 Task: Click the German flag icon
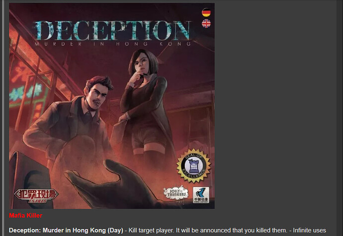point(206,12)
